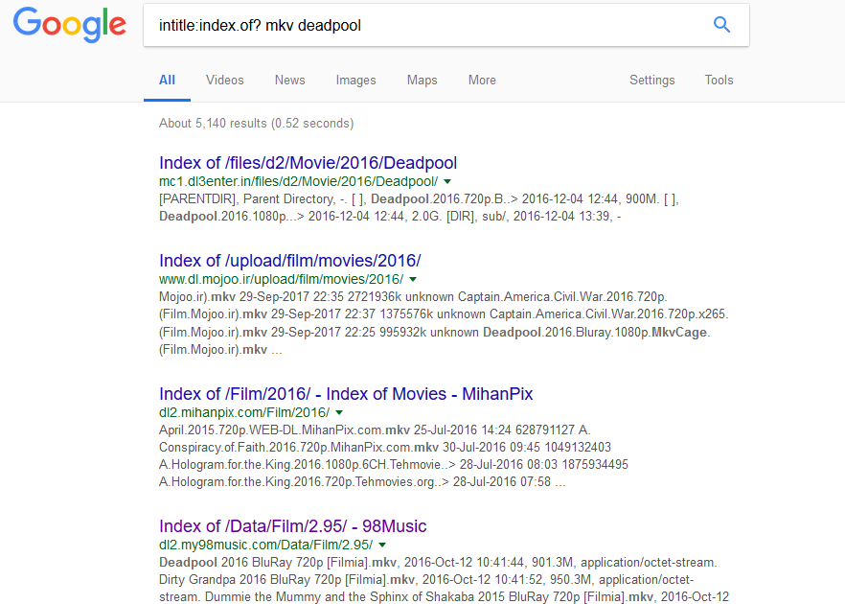Switch to the News tab

click(290, 81)
